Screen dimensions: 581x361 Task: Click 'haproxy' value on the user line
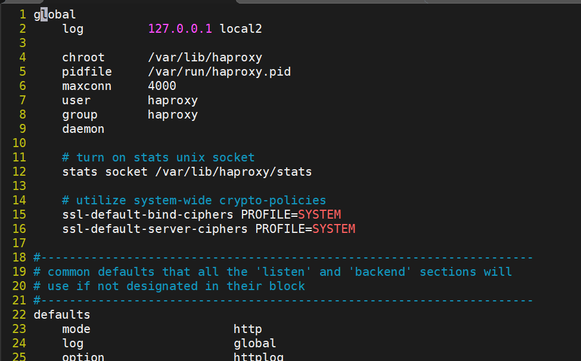(173, 100)
